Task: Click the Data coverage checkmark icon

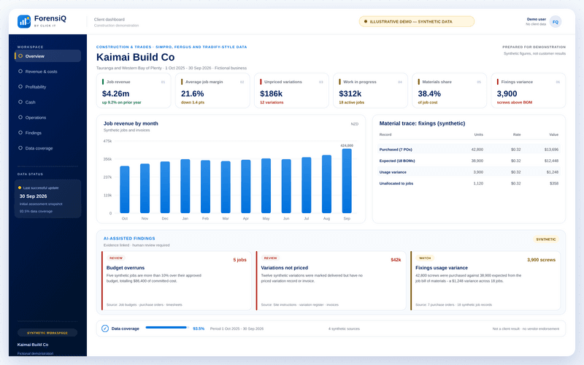Action: [105, 328]
